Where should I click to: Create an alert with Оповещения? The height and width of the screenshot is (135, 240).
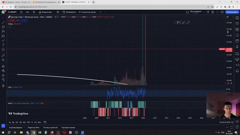(69, 12)
